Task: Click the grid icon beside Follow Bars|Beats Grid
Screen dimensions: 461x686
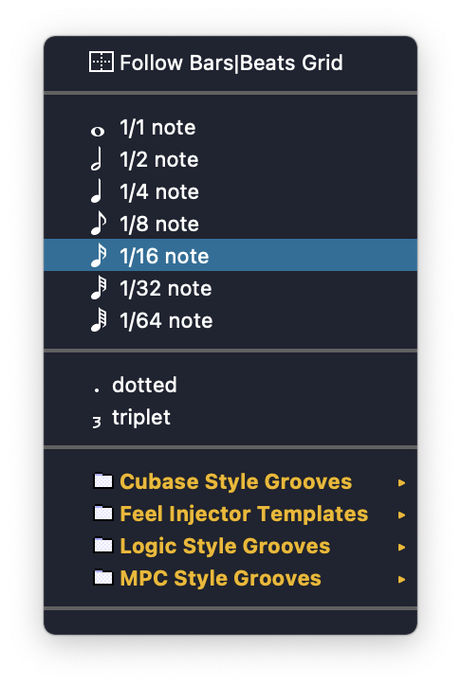Action: coord(101,62)
